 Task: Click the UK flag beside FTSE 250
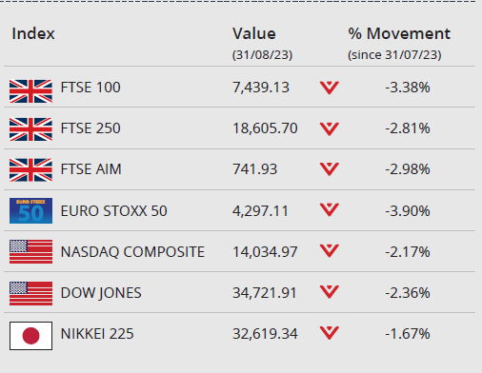tap(30, 129)
